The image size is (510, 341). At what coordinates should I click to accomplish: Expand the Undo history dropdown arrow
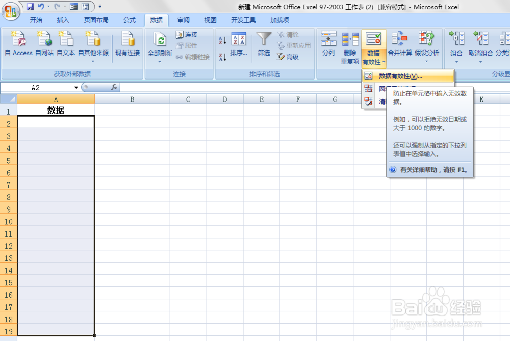48,6
